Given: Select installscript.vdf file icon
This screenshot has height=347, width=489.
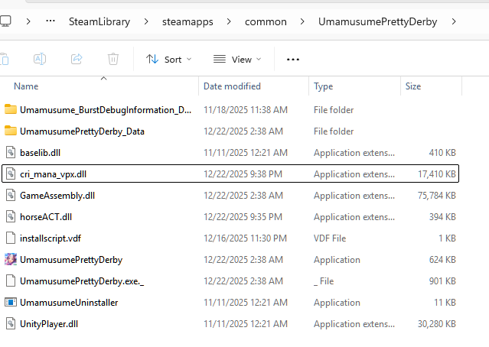Looking at the screenshot, I should click(11, 238).
